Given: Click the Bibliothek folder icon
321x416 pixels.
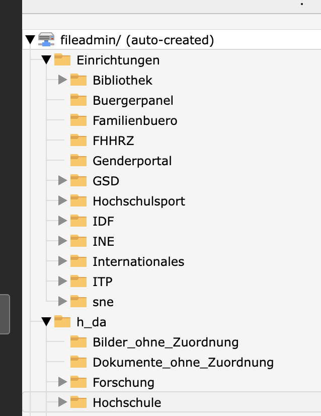Looking at the screenshot, I should tap(78, 80).
